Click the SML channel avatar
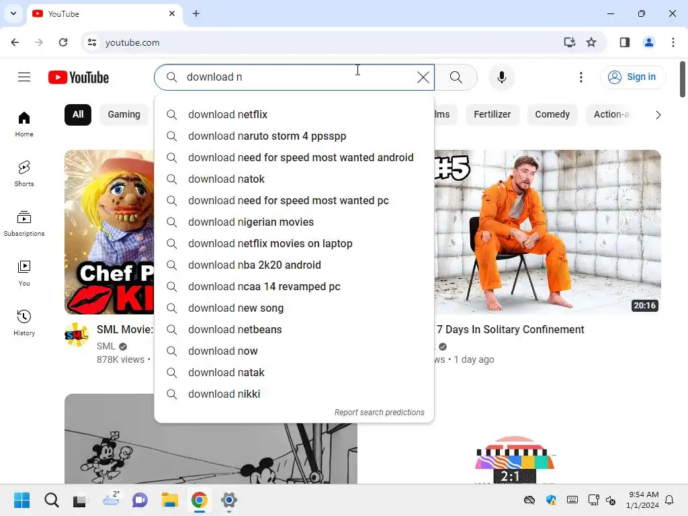This screenshot has height=516, width=688. (x=77, y=335)
